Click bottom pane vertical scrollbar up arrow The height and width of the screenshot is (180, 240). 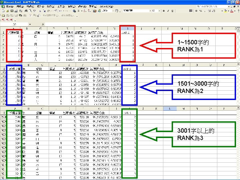pos(238,108)
